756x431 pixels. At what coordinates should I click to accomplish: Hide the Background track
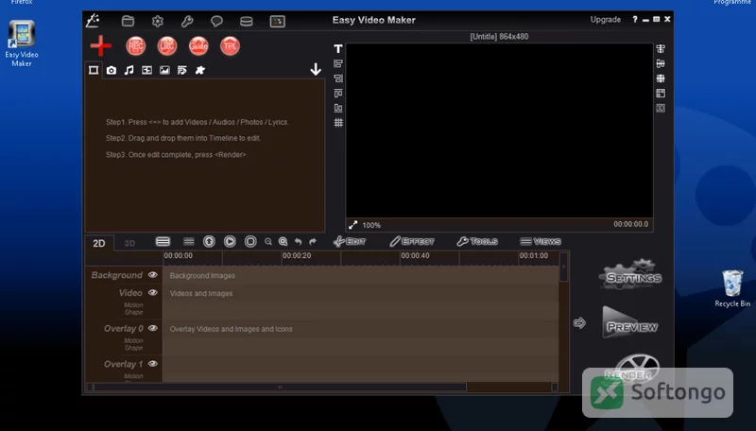(x=153, y=275)
